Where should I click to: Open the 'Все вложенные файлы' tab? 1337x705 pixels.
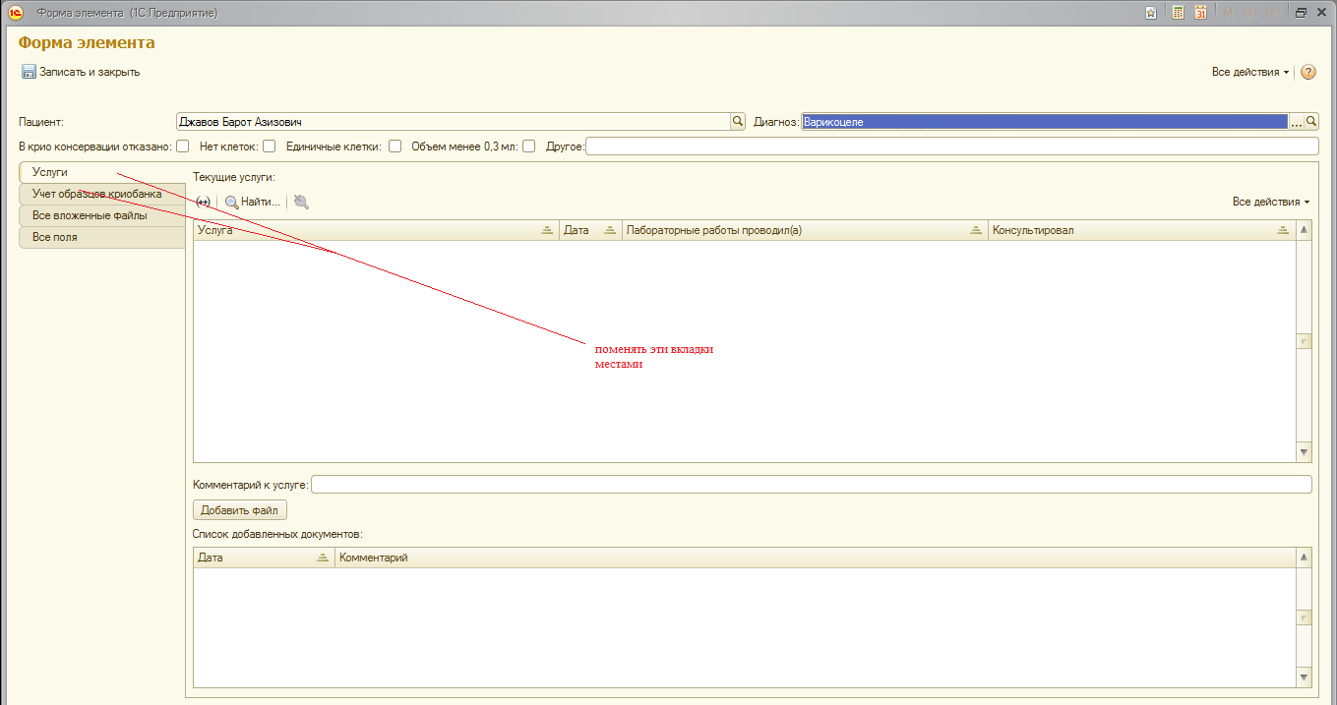point(90,215)
